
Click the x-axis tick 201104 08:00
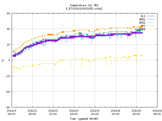pos(157,112)
